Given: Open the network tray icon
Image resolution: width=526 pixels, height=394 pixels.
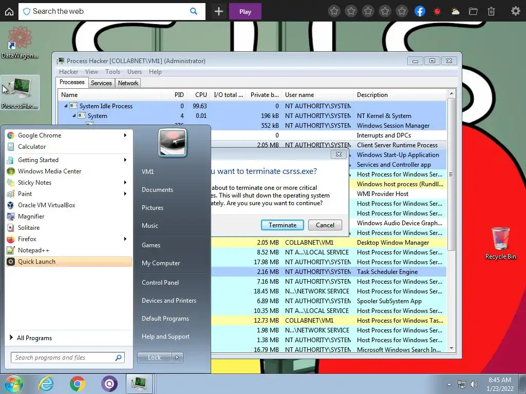Looking at the screenshot, I should pos(462,384).
